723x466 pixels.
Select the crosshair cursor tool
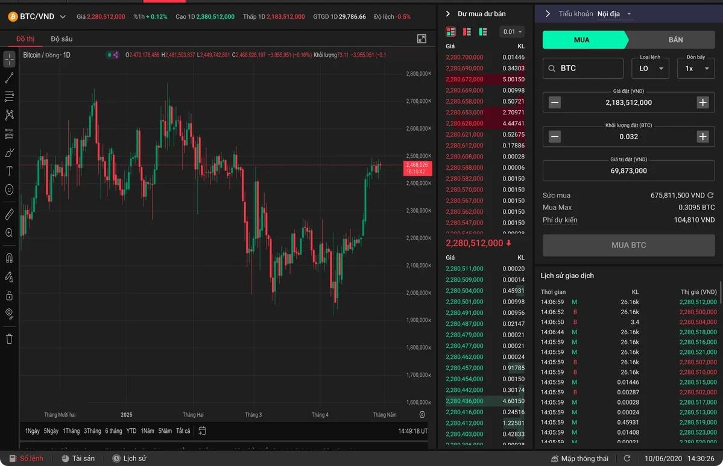tap(9, 60)
